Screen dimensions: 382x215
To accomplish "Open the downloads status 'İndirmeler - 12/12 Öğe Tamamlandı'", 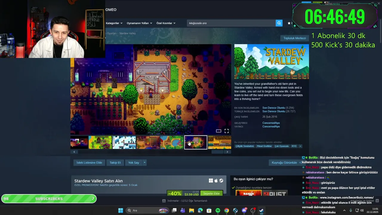I will coord(185,201).
